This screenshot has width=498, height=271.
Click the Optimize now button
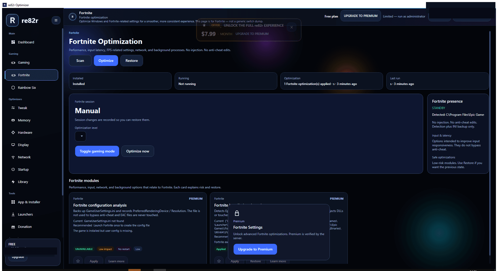(x=138, y=151)
